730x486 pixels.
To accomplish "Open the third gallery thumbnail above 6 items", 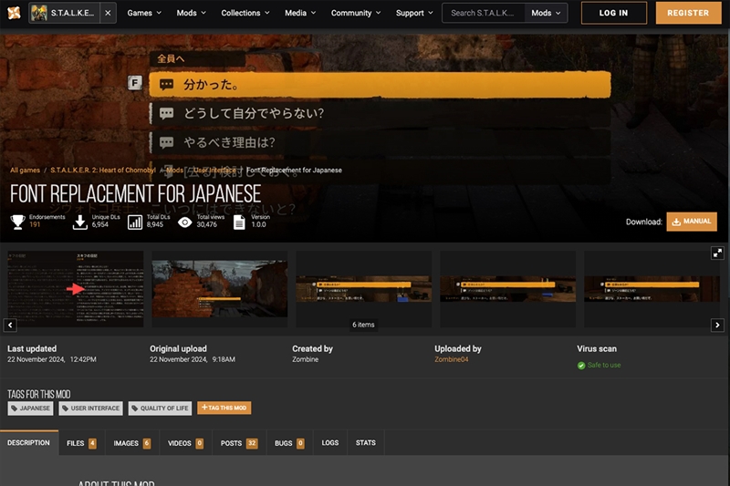I will coord(363,289).
